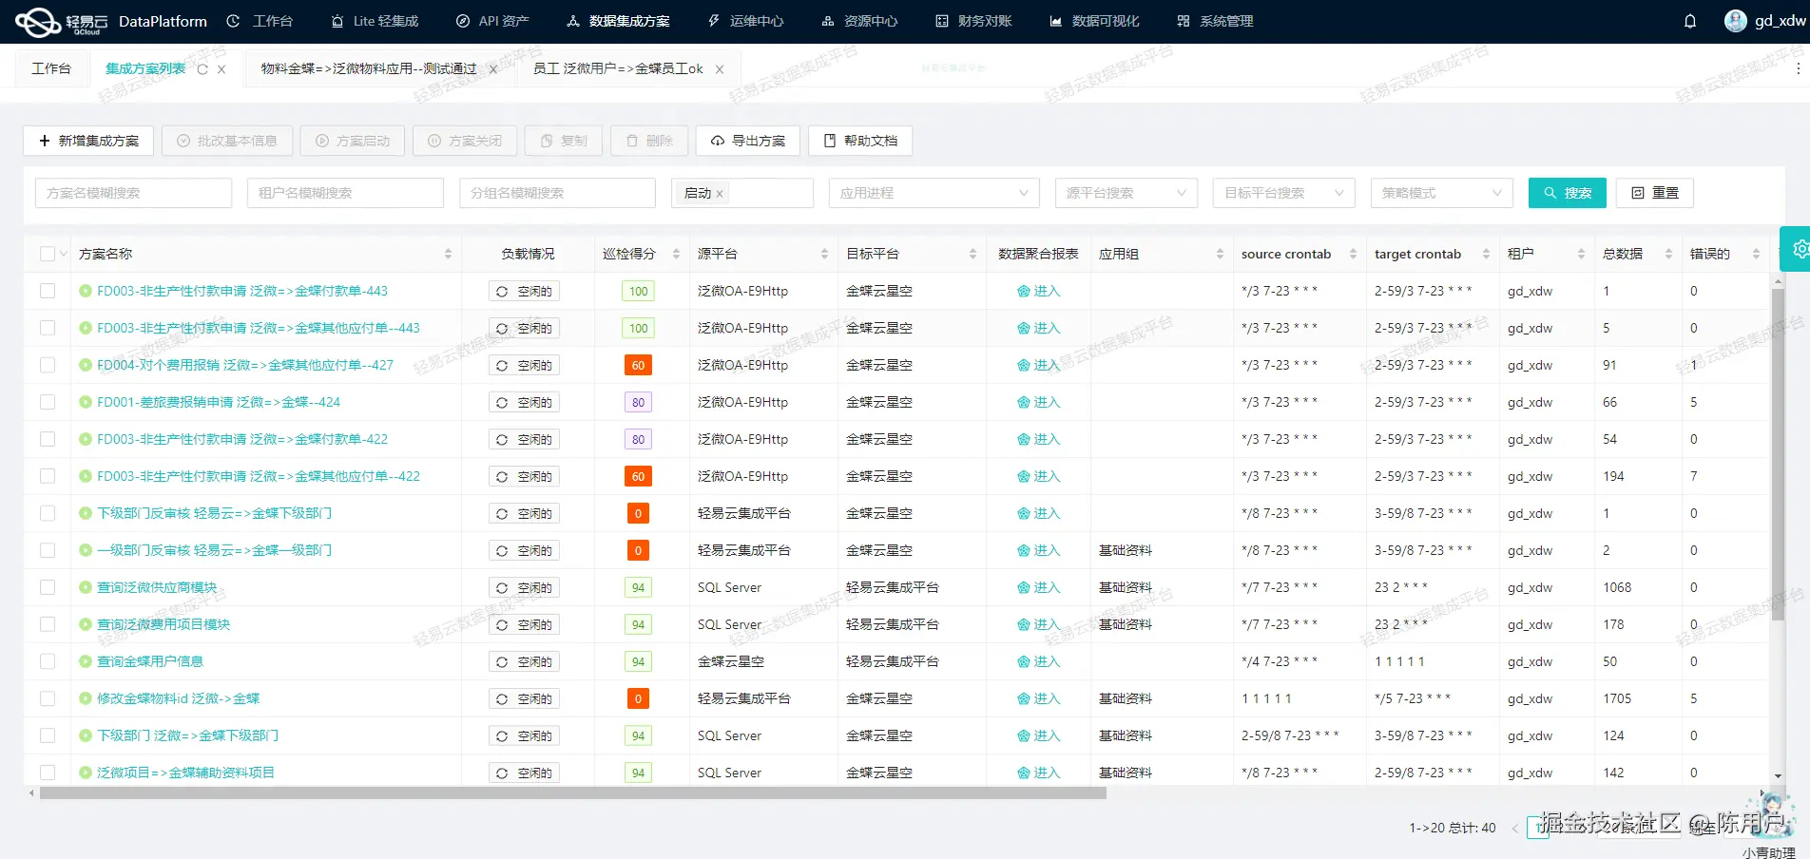Open the 运维中心 menu
Screen dimensions: 1810x859
coord(744,21)
